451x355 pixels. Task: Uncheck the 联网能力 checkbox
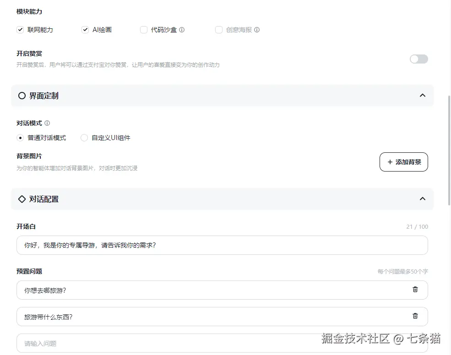(20, 30)
